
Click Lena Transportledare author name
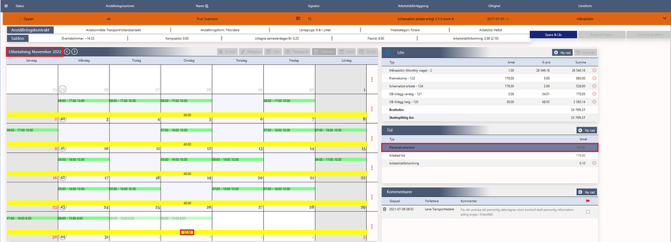tap(439, 210)
